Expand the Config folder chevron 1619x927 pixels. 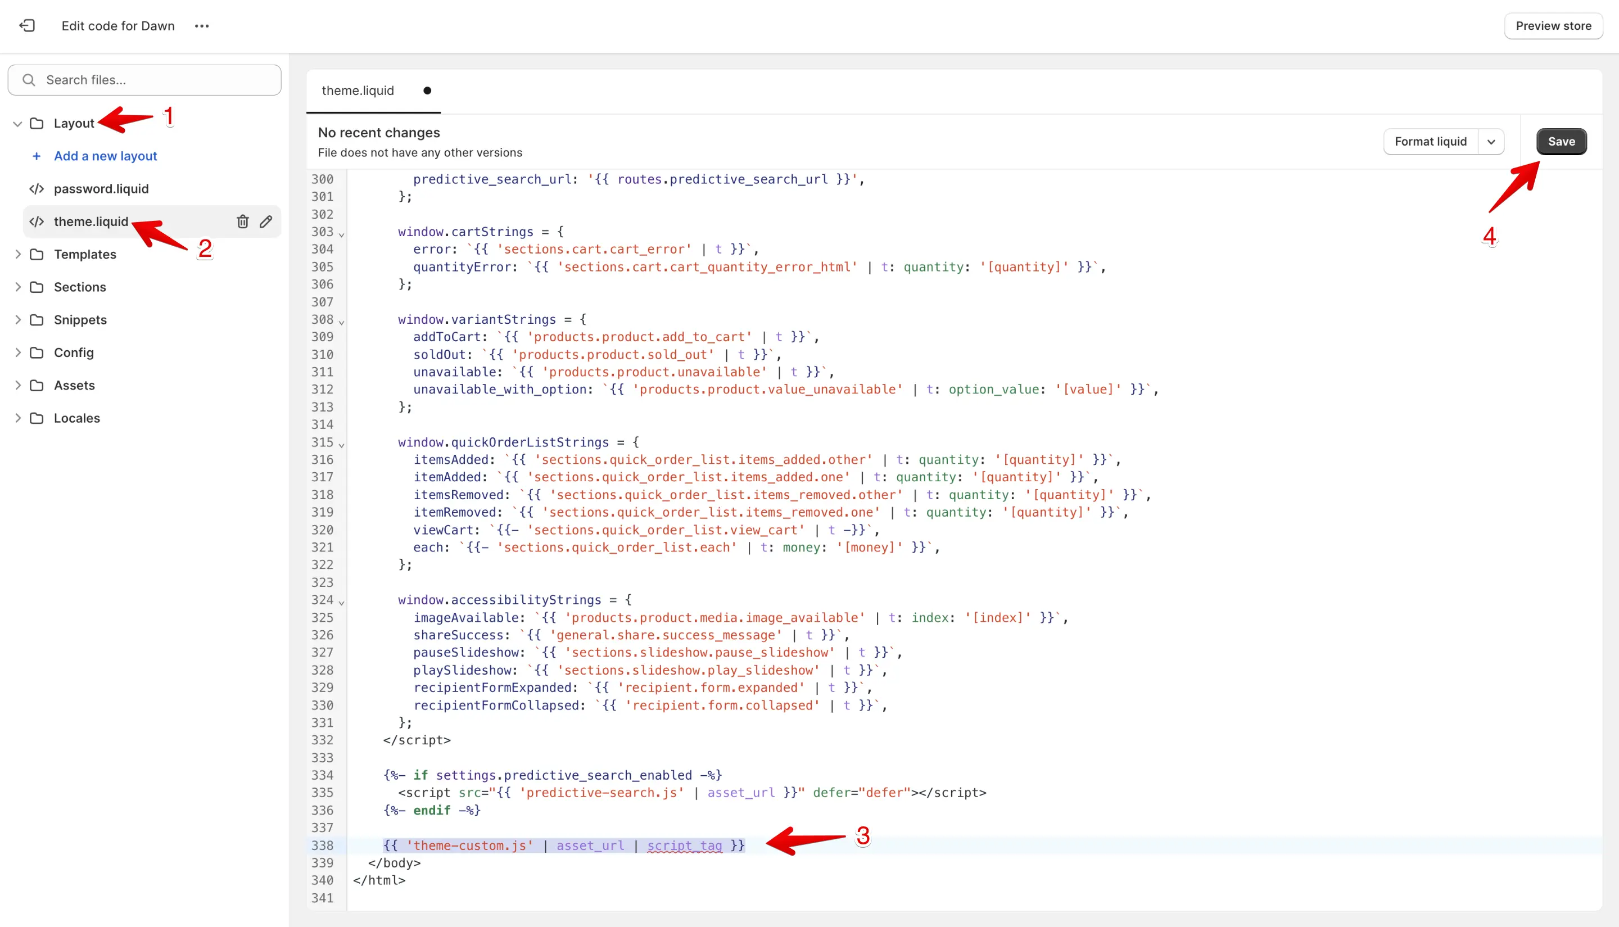[x=18, y=352]
